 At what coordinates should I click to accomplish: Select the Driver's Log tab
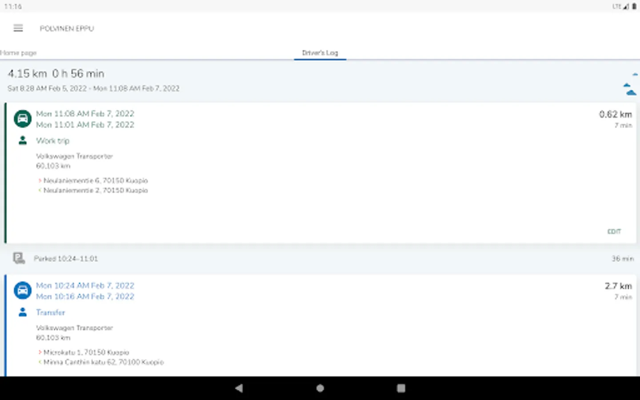[x=320, y=52]
